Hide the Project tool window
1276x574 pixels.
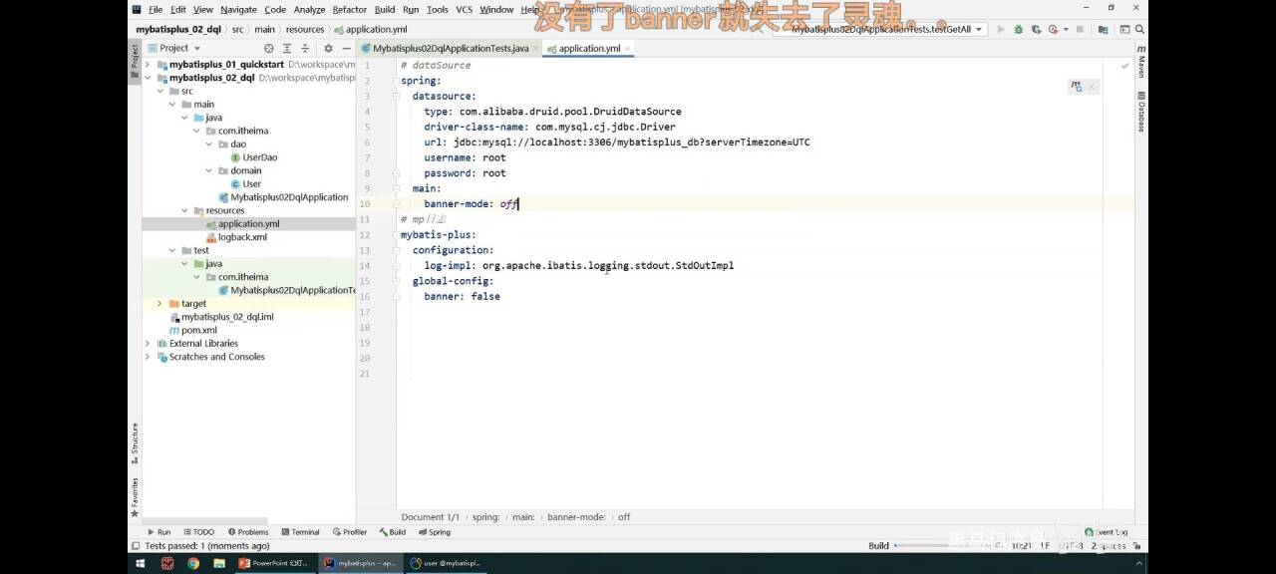point(346,48)
